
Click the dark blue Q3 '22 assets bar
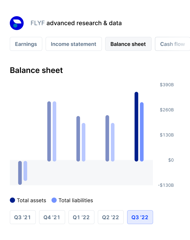[136, 127]
